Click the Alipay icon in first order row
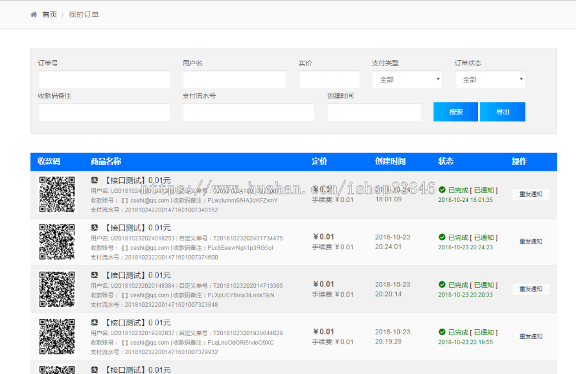576x374 pixels. (94, 180)
